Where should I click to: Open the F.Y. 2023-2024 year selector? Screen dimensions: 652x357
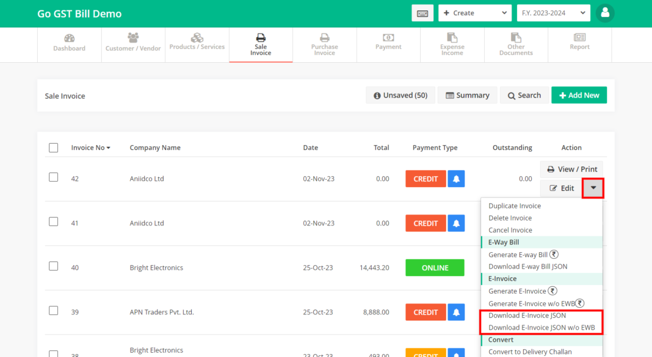pyautogui.click(x=554, y=13)
